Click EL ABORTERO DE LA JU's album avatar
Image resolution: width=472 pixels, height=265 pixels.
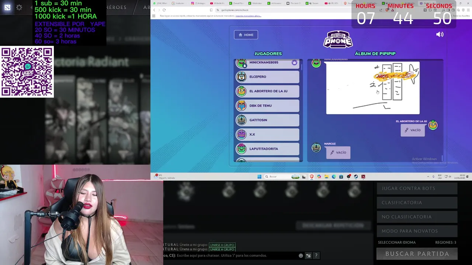(433, 125)
